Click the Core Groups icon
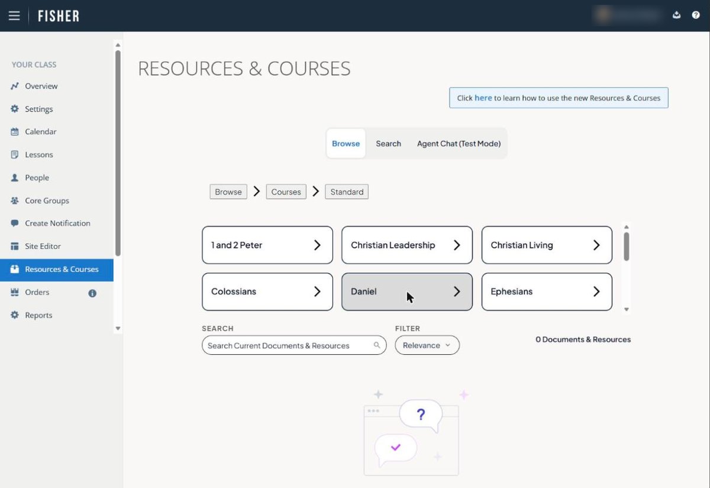 click(15, 201)
